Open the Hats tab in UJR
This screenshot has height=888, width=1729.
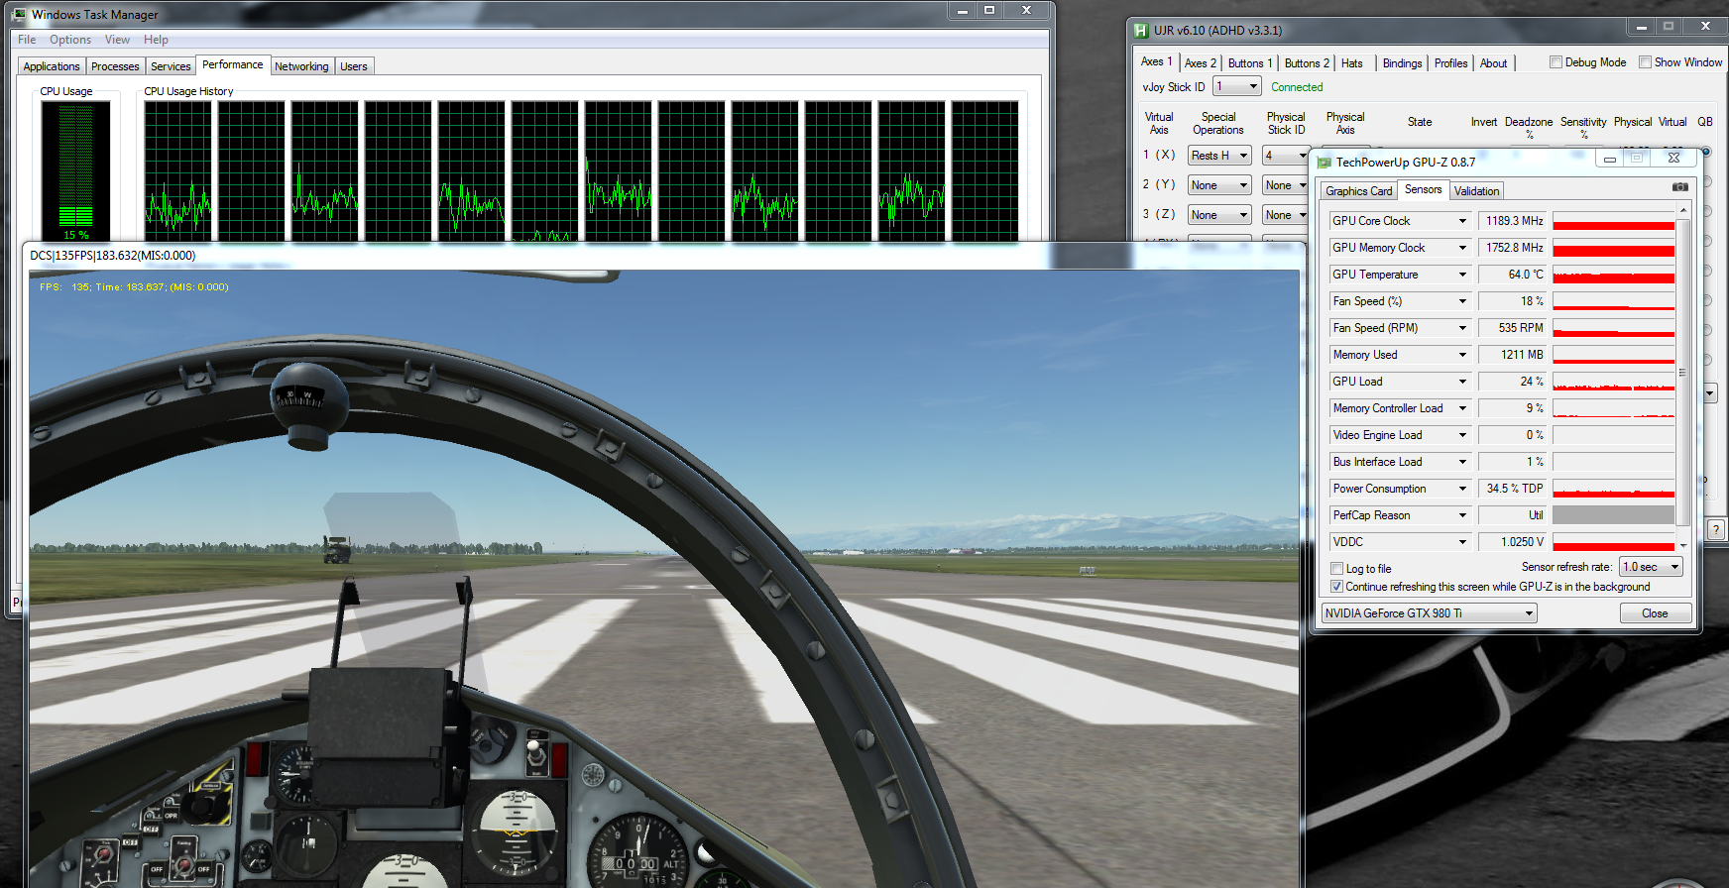1352,63
